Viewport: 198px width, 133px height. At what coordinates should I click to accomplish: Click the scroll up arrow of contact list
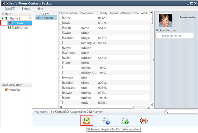pyautogui.click(x=151, y=13)
